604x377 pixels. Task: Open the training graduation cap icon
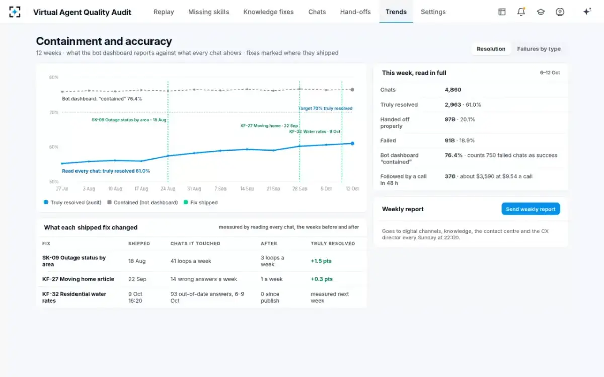coord(541,12)
